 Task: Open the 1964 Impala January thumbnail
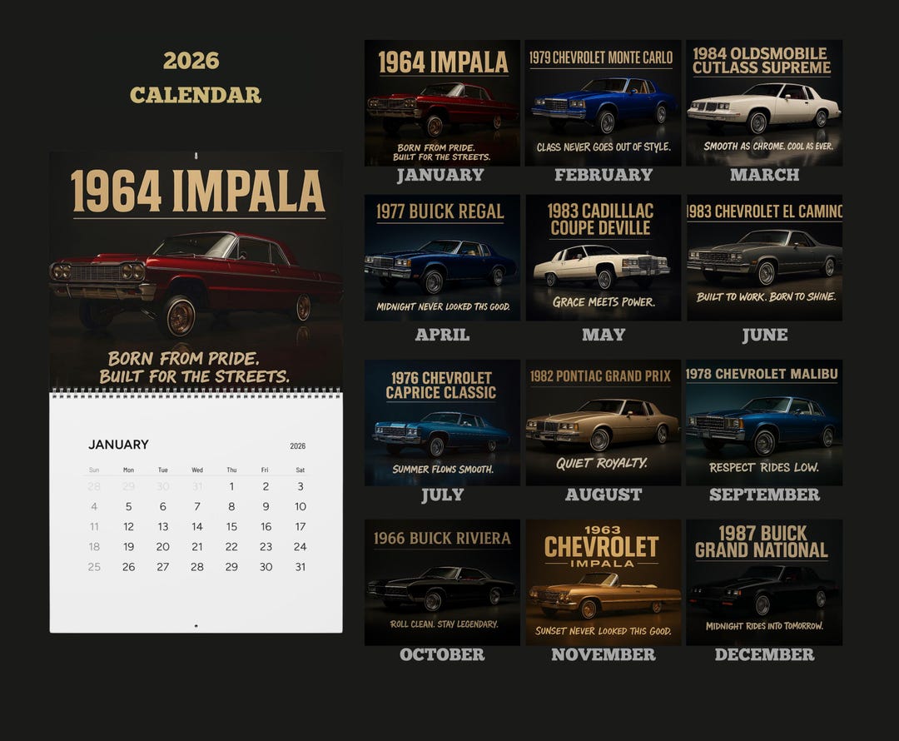[x=442, y=102]
